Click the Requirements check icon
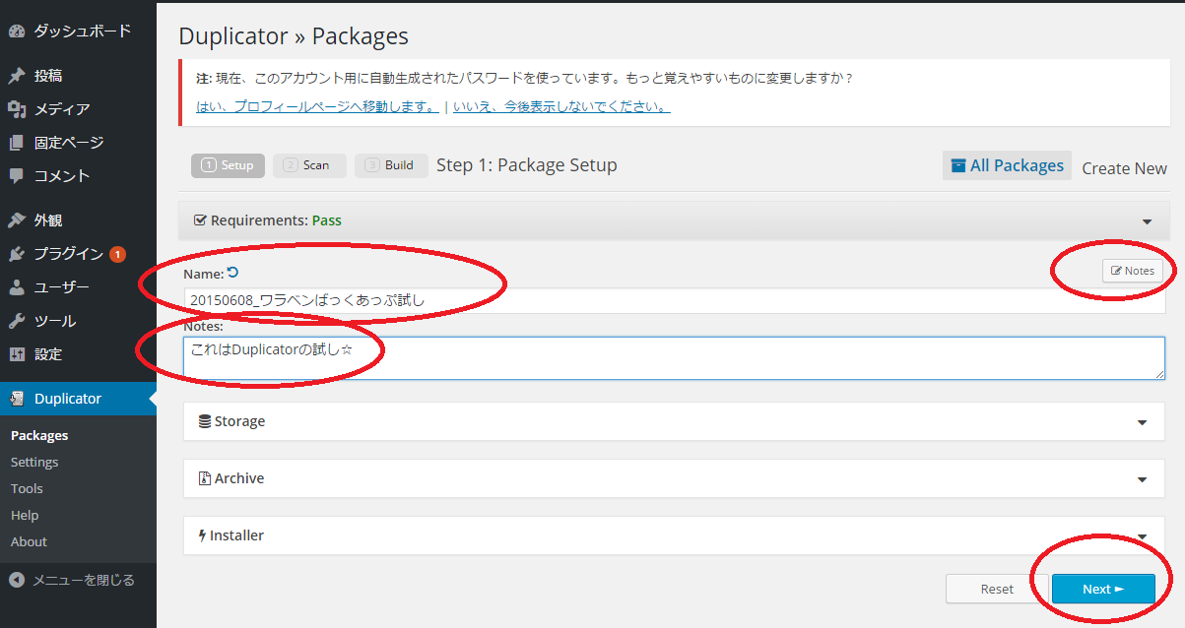Screen dimensions: 1185x628 [200, 220]
